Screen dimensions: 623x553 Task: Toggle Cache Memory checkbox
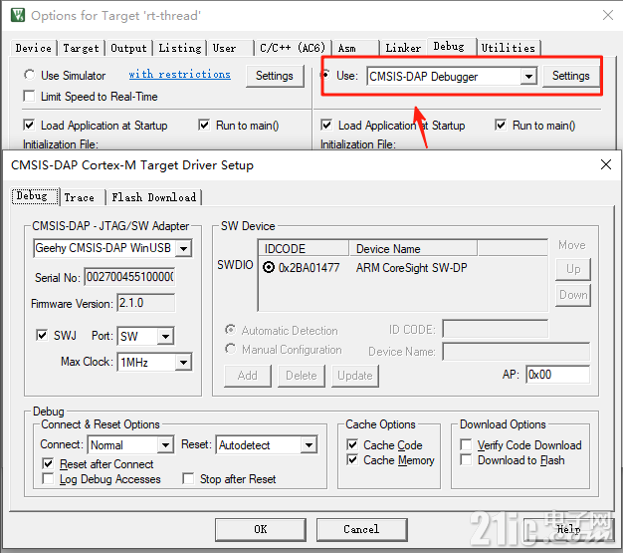pyautogui.click(x=352, y=460)
